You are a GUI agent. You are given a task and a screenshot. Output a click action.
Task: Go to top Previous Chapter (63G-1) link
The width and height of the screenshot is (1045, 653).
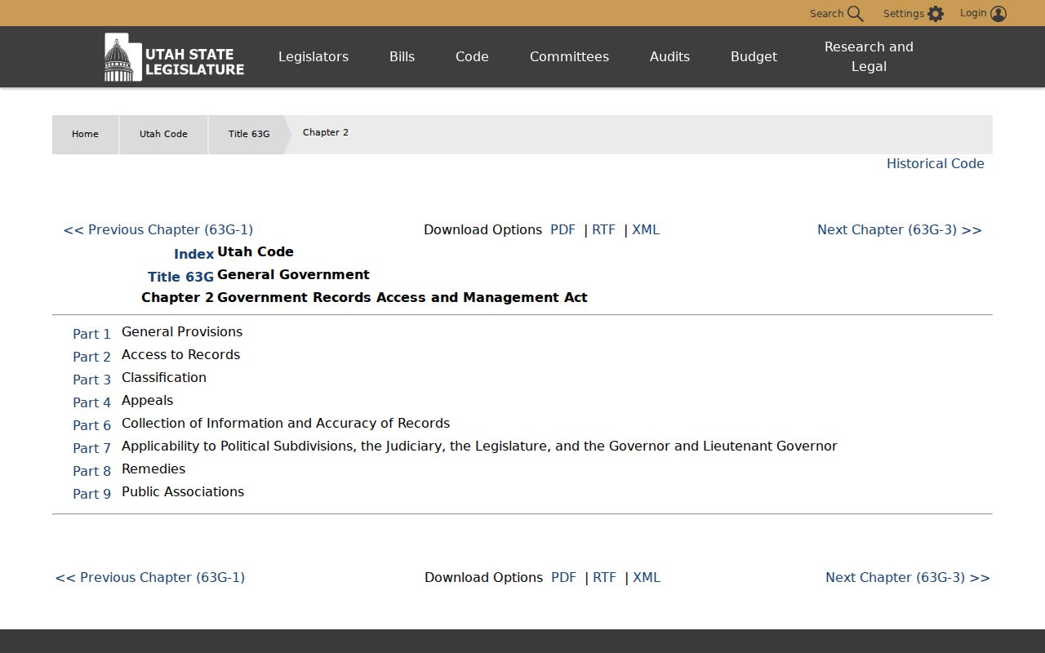[158, 229]
